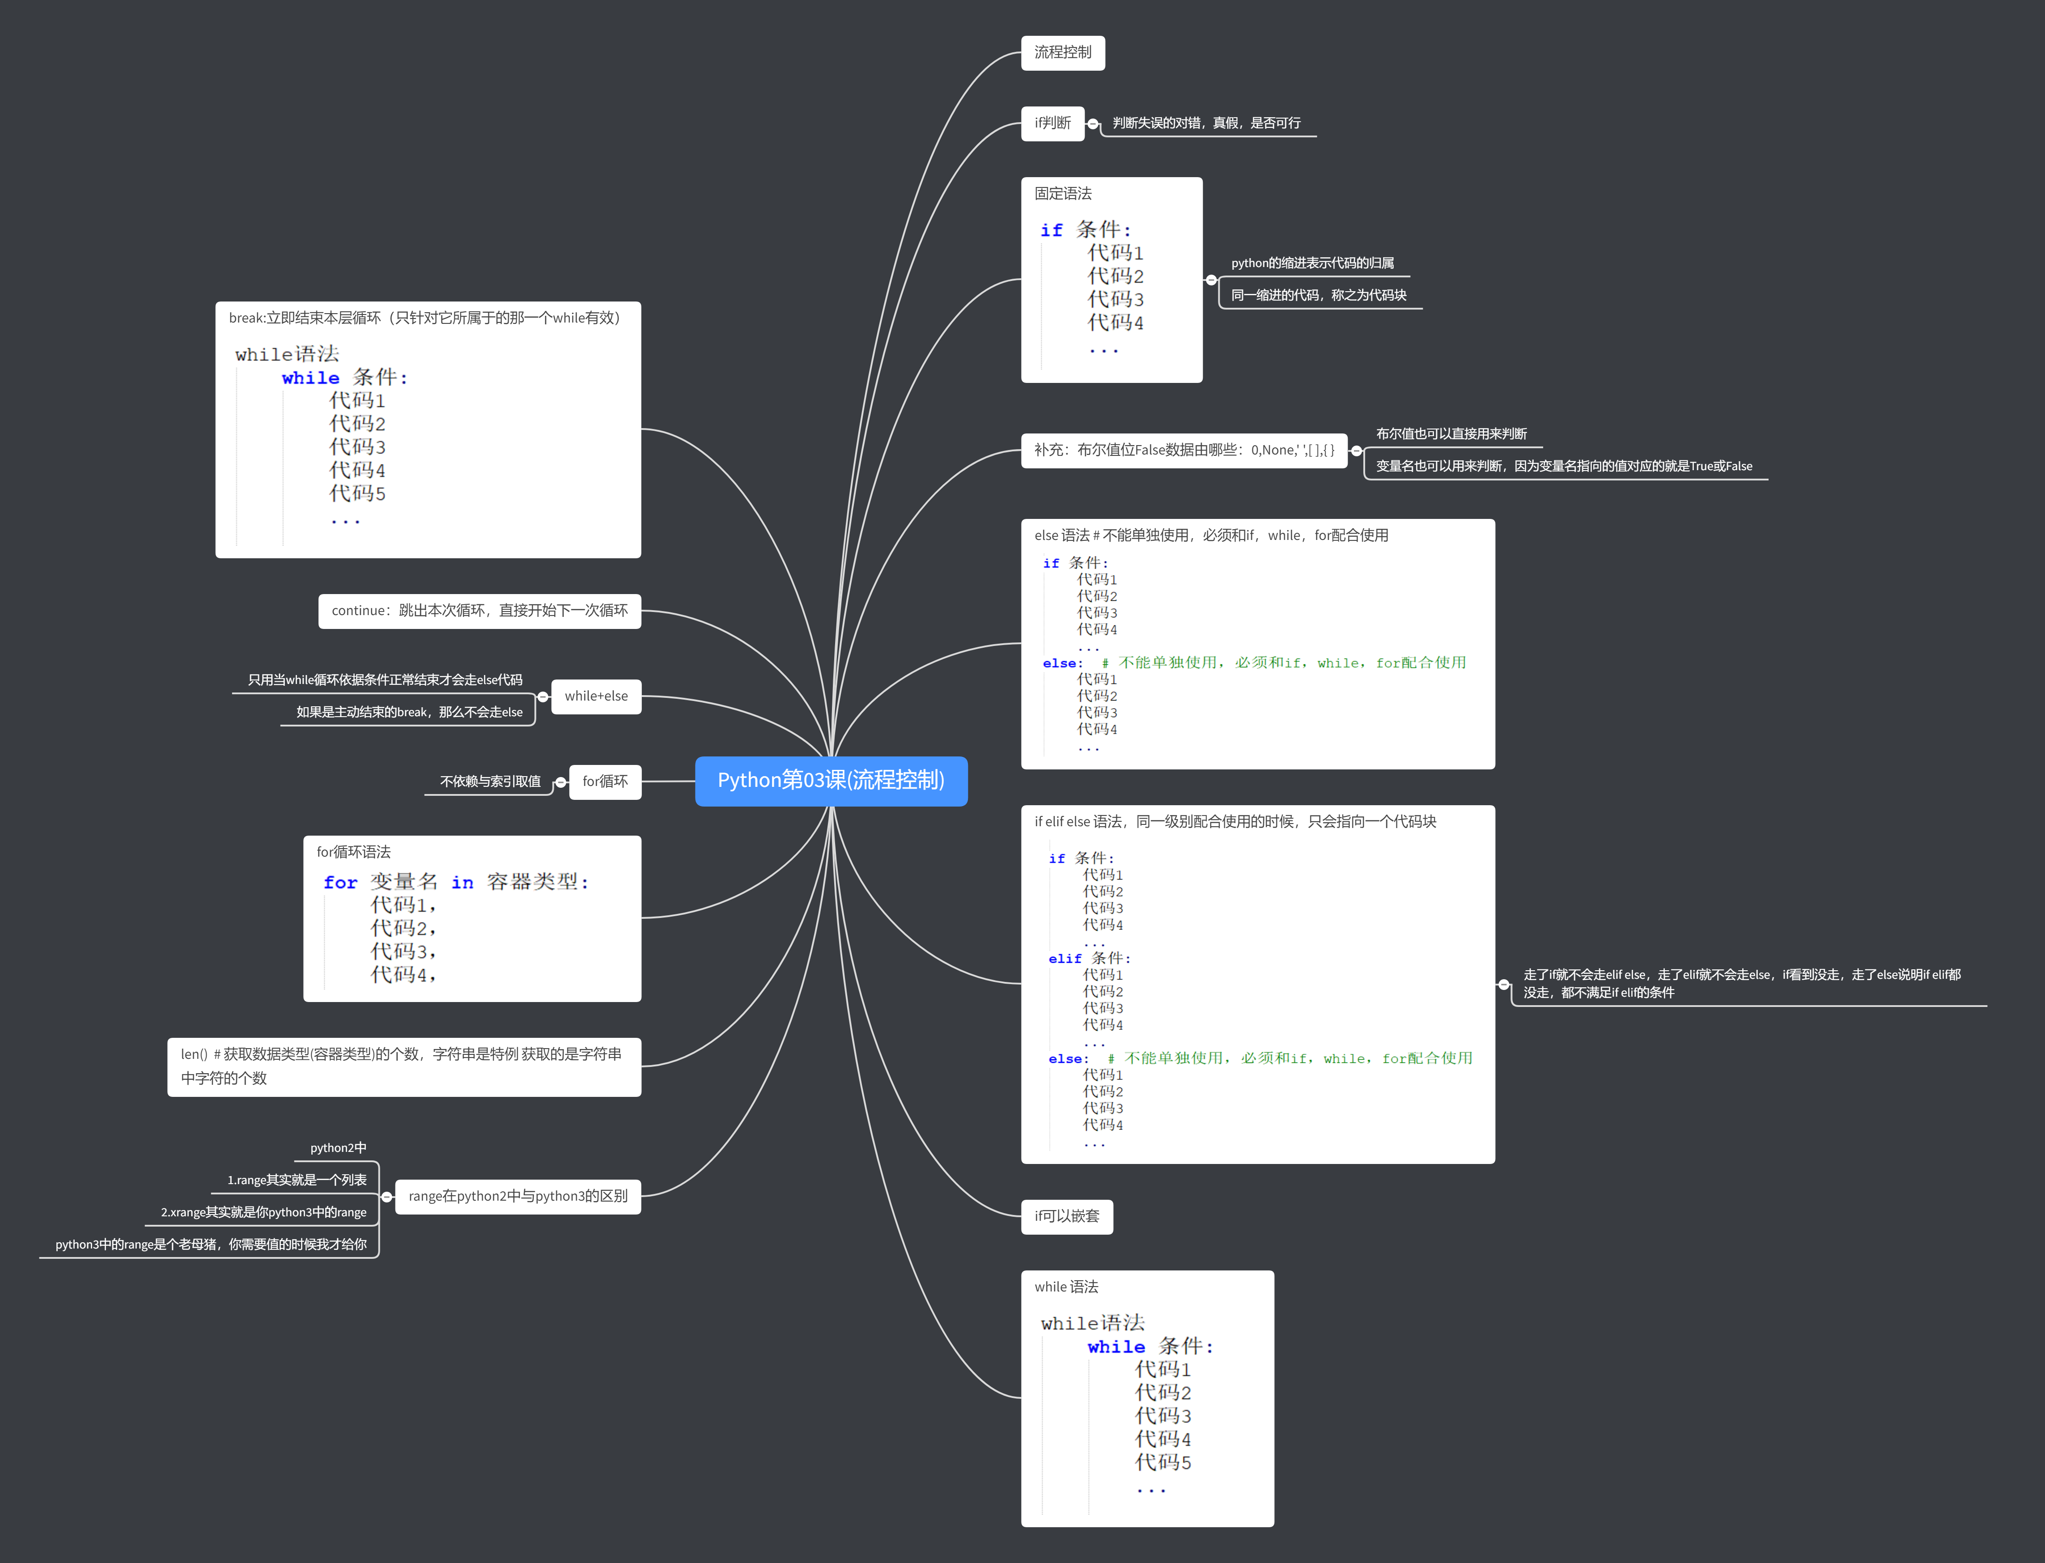Viewport: 2045px width, 1563px height.
Task: Collapse the 固定语法 node's children
Action: tap(1210, 280)
